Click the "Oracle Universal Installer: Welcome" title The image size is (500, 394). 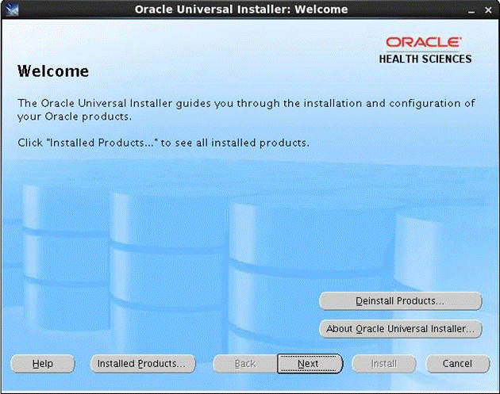pos(241,10)
